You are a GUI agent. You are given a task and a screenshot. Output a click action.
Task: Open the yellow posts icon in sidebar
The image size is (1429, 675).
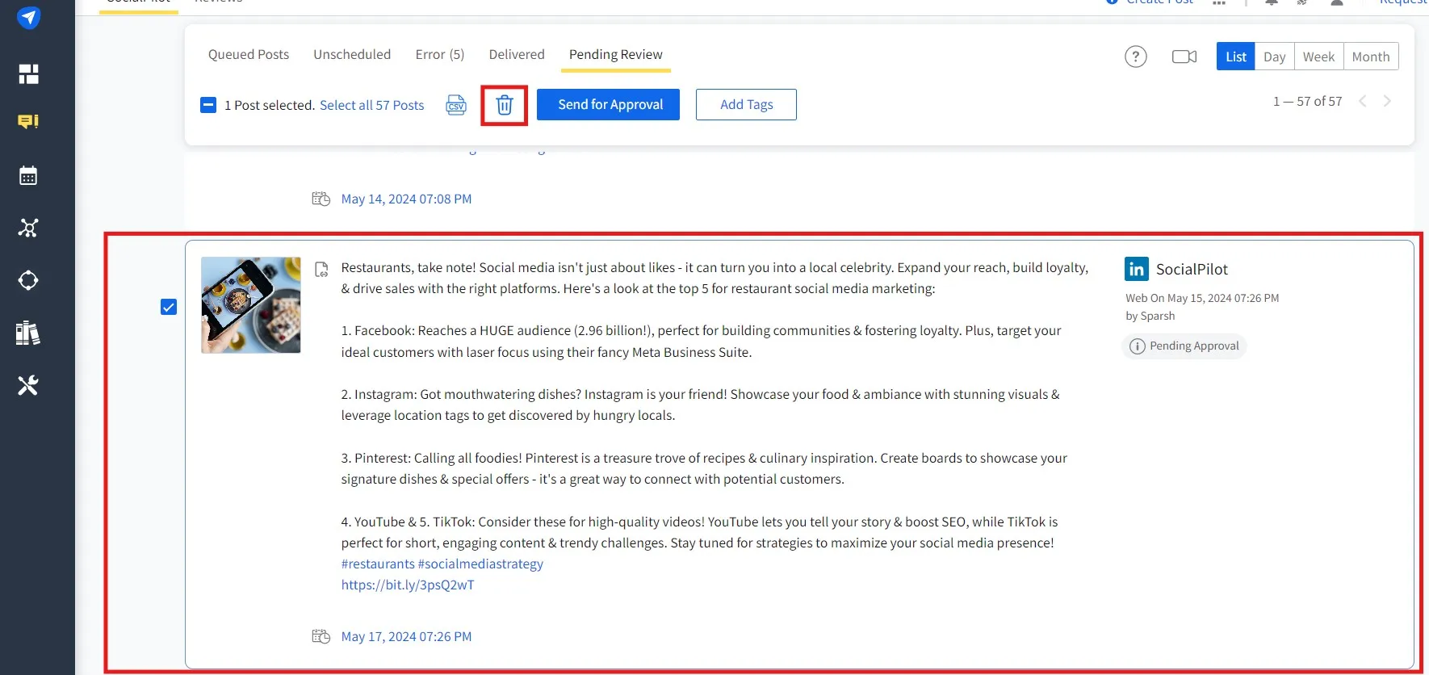click(x=28, y=122)
